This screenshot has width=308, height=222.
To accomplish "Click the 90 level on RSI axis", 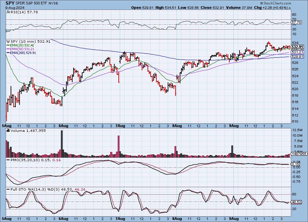I will coord(294,14).
